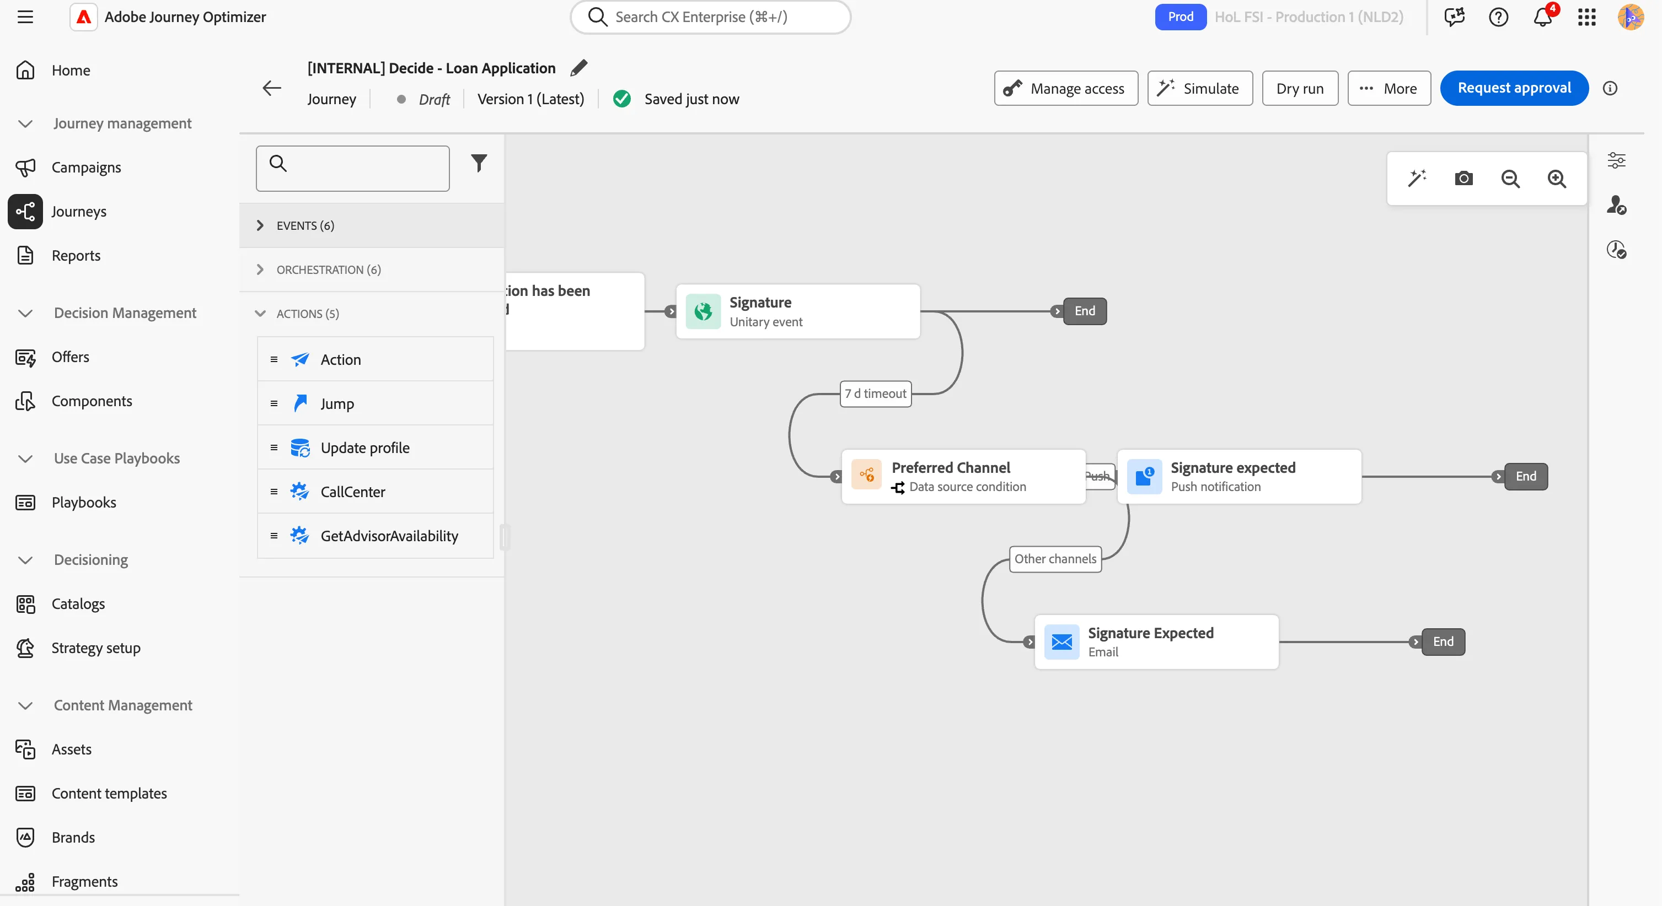Viewport: 1662px width, 906px height.
Task: Open notifications bell
Action: [x=1543, y=17]
